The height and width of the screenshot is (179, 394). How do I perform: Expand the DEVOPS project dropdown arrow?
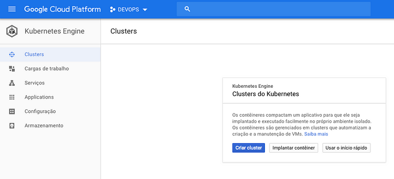145,10
